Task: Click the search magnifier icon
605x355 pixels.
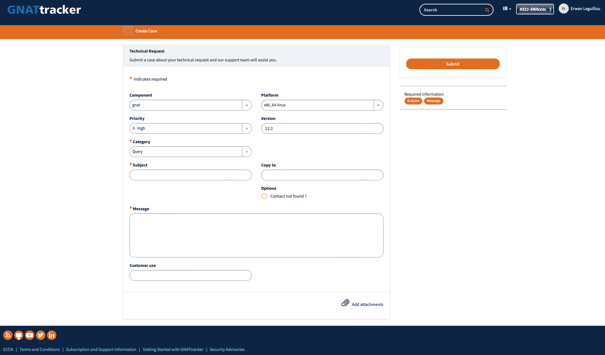Action: pos(487,10)
